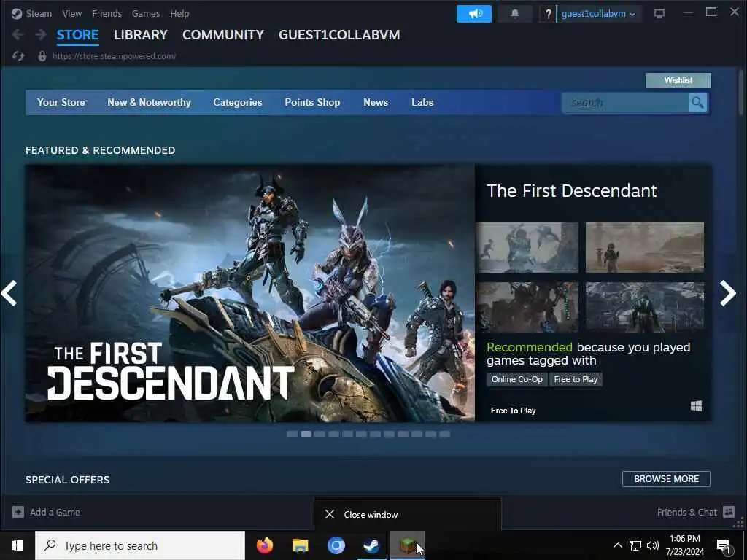The width and height of the screenshot is (747, 560).
Task: Open The First Descendant main banner image
Action: tap(250, 293)
